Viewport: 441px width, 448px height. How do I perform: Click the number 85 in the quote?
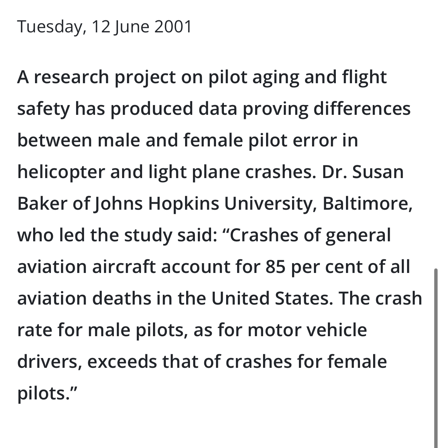coord(276,267)
